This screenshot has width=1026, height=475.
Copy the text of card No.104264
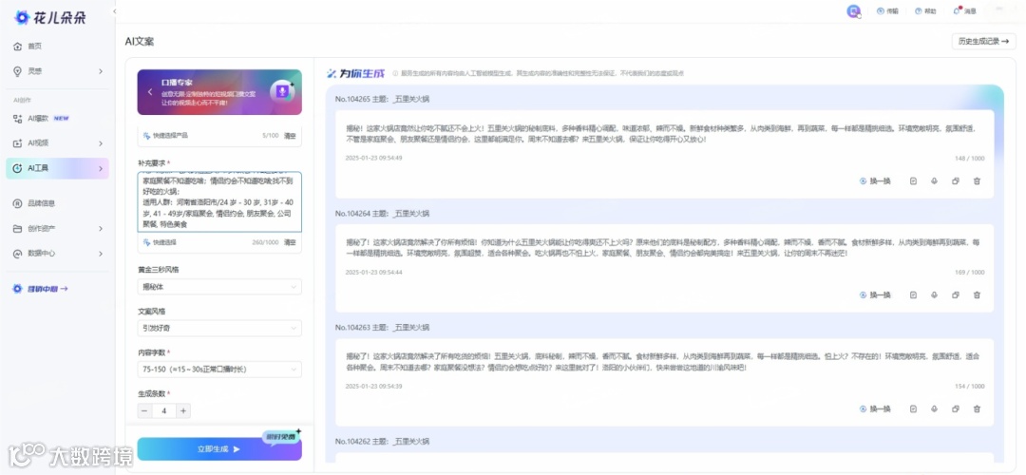click(x=956, y=295)
